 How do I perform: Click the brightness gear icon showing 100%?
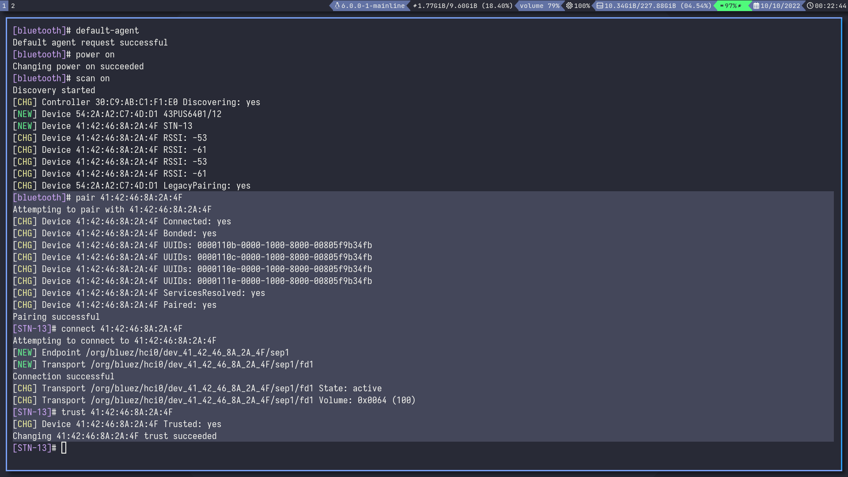pos(569,6)
